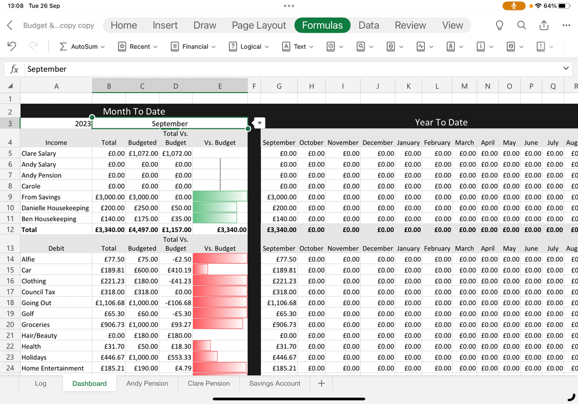The height and width of the screenshot is (404, 578).
Task: Open the Draw tab
Action: pyautogui.click(x=205, y=25)
